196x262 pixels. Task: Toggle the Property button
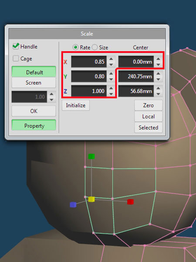(x=34, y=125)
